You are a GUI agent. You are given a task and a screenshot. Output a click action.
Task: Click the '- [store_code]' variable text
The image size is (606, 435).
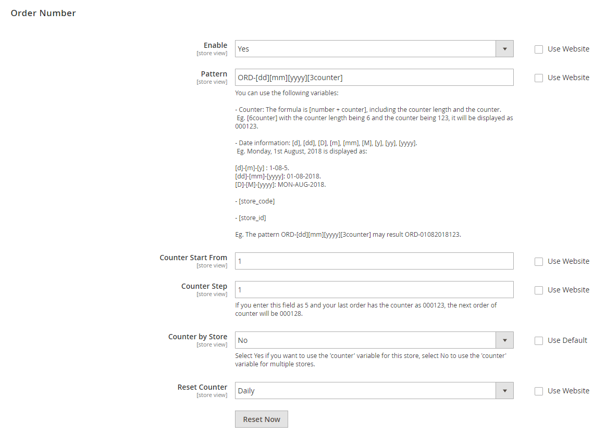coord(255,201)
